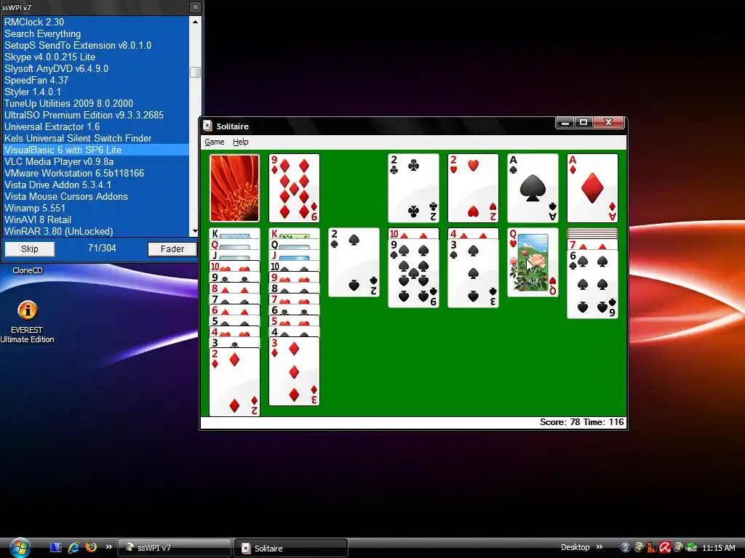Click the 2 of hearts foundation pile
The image size is (745, 558).
[x=473, y=188]
